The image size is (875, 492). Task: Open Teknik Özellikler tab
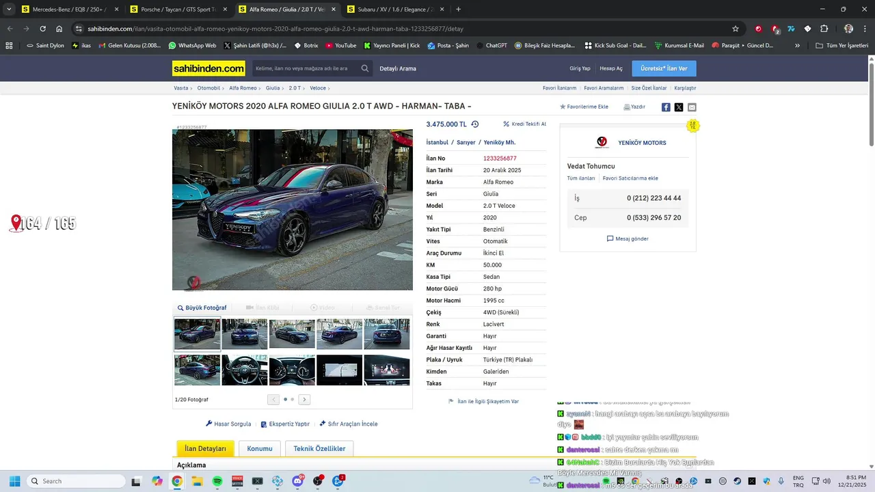(x=319, y=448)
